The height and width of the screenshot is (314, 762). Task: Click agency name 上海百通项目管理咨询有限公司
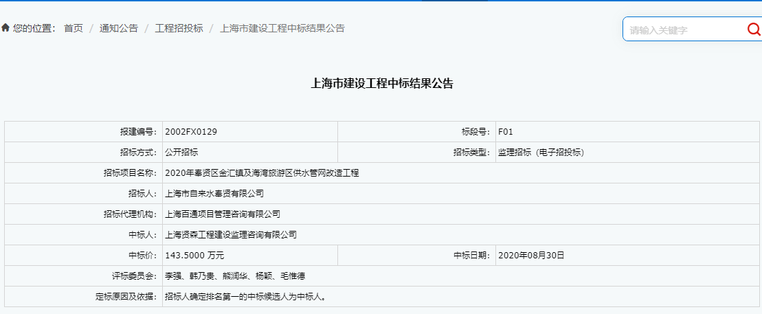223,214
